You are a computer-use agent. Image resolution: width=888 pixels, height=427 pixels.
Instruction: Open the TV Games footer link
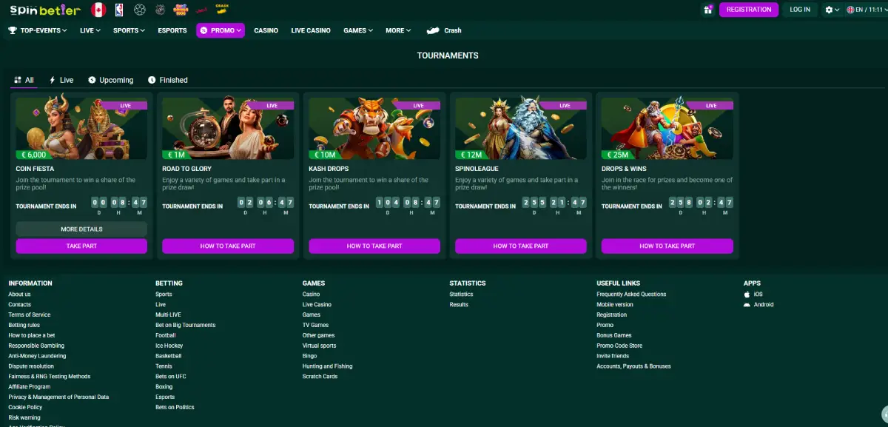click(315, 326)
